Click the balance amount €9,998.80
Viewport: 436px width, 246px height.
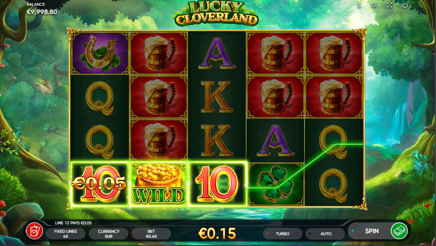click(42, 12)
